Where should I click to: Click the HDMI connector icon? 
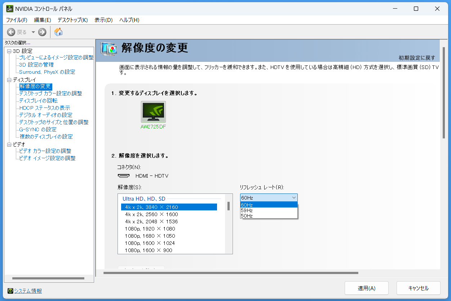tap(124, 176)
